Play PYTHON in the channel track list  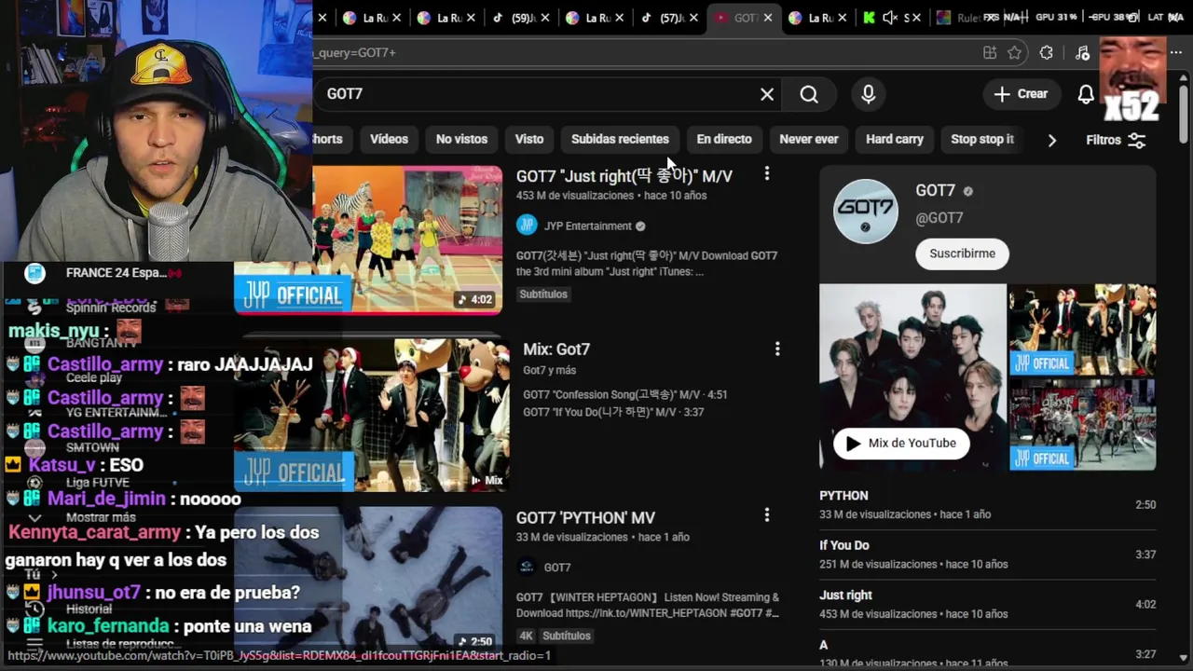(987, 504)
